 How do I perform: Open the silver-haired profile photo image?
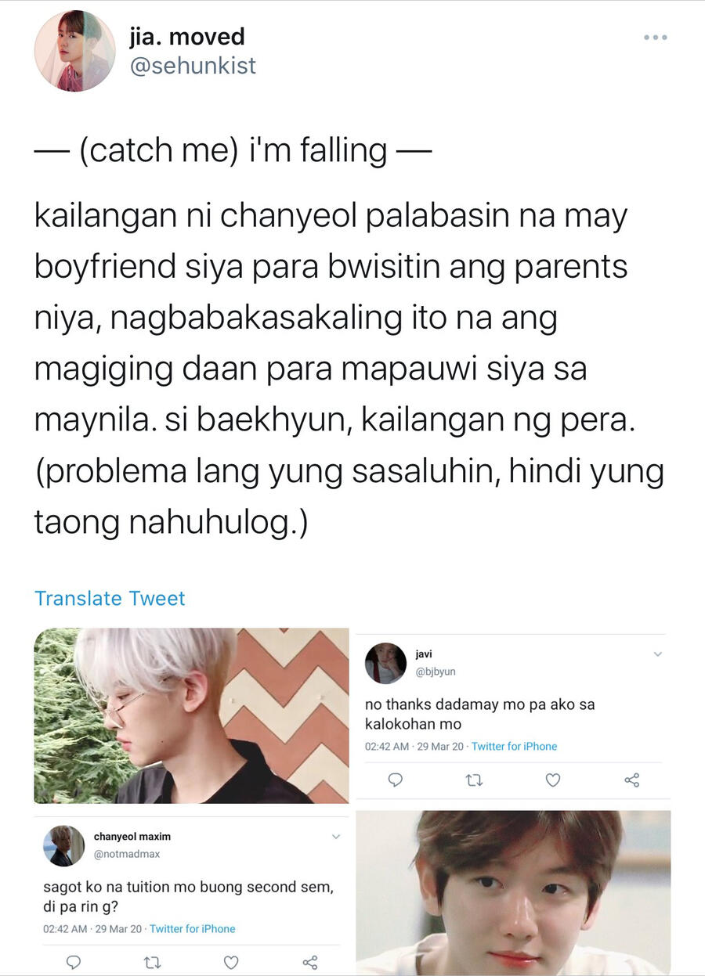[191, 715]
